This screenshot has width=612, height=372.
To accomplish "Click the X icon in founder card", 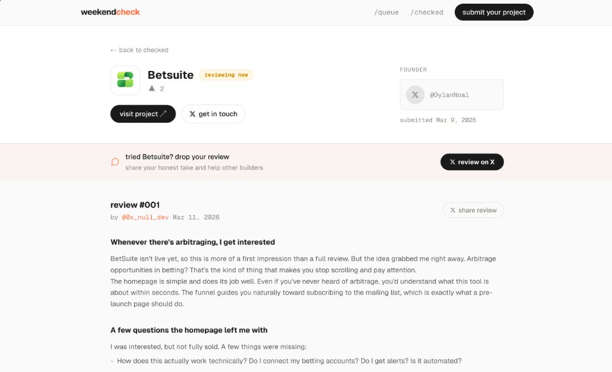I will click(x=416, y=94).
